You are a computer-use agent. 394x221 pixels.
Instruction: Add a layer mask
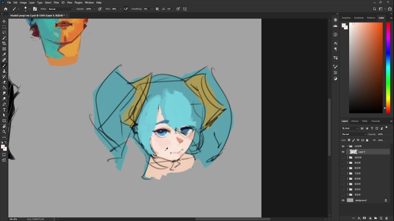[x=364, y=218]
